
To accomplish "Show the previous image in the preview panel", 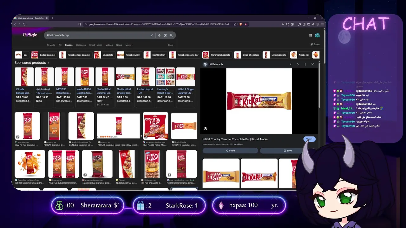I will (291, 64).
